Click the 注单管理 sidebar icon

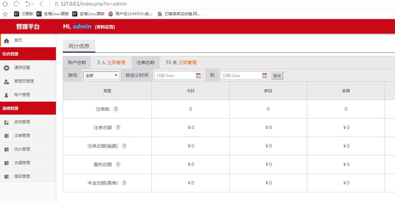click(x=7, y=136)
